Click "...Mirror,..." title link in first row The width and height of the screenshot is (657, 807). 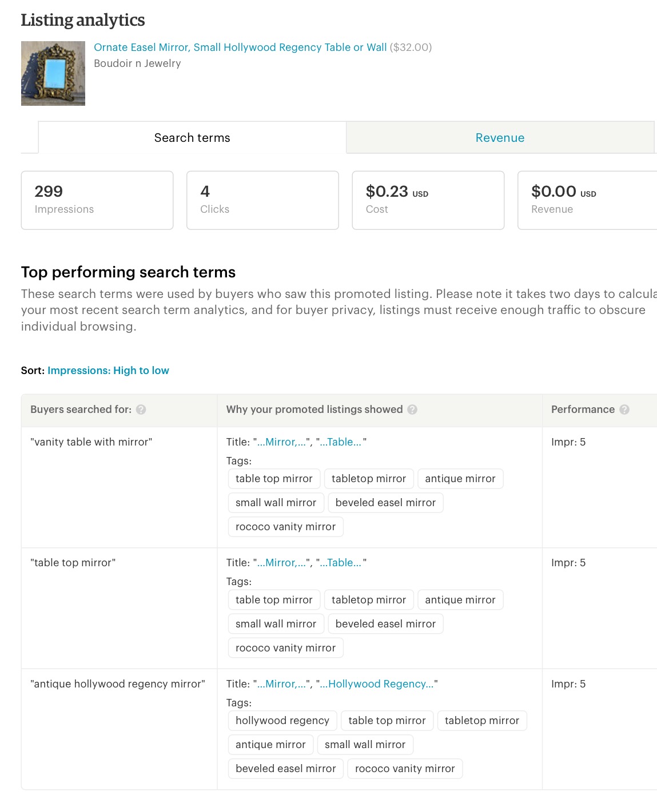(282, 442)
